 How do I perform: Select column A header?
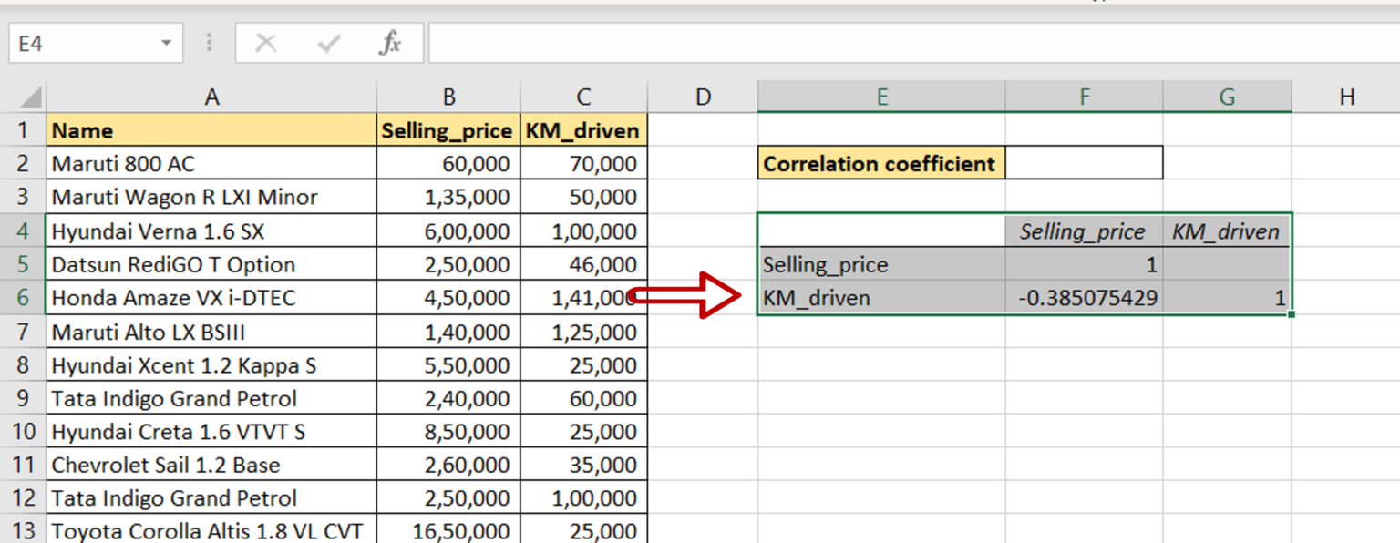[211, 95]
